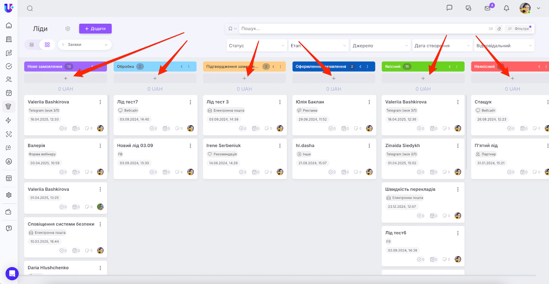Open the Етап filter dropdown

coord(318,46)
